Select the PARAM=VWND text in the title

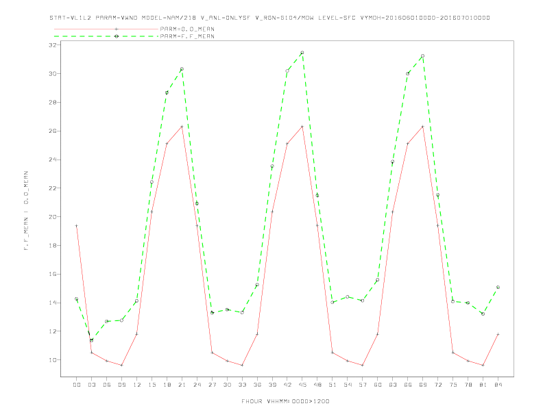tap(117, 18)
